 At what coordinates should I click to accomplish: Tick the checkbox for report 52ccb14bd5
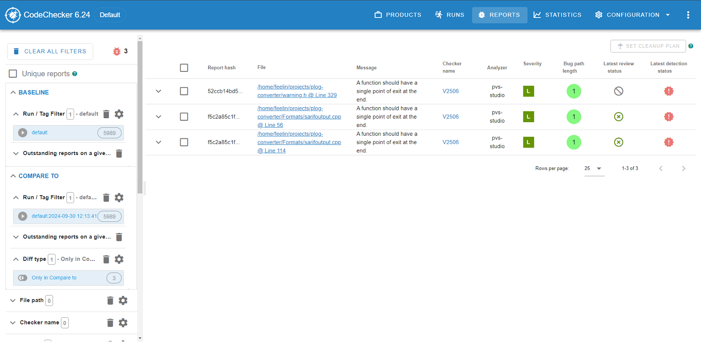coord(184,91)
